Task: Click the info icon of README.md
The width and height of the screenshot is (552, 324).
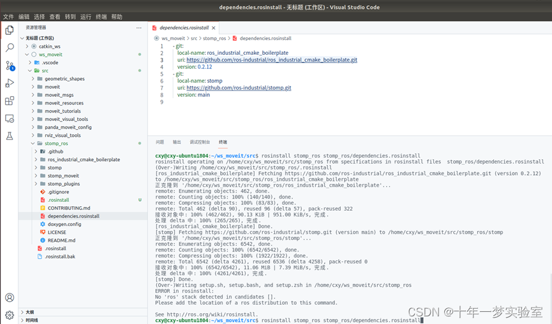Action: 43,240
